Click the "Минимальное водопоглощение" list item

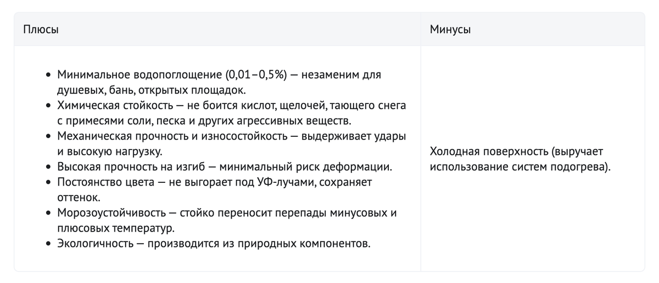pos(219,82)
